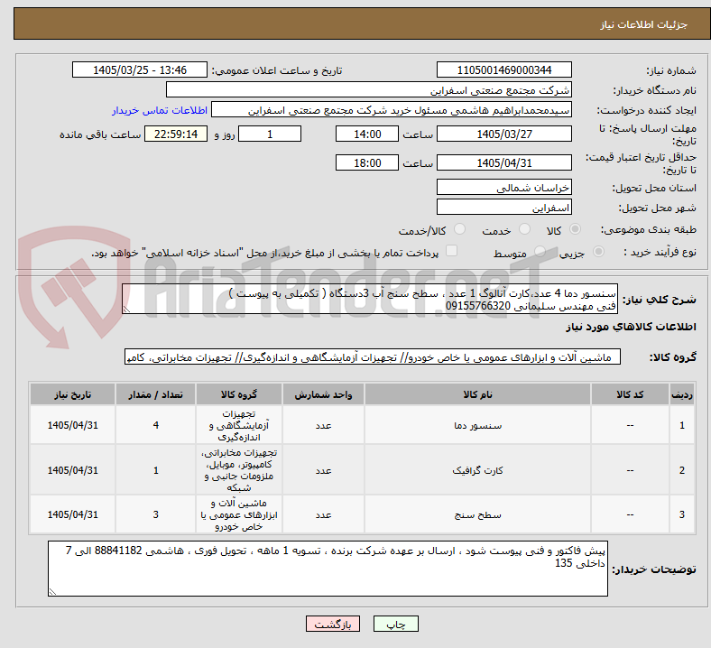Click the price validity date 1405/04/31 field
The width and height of the screenshot is (711, 648).
[503, 162]
